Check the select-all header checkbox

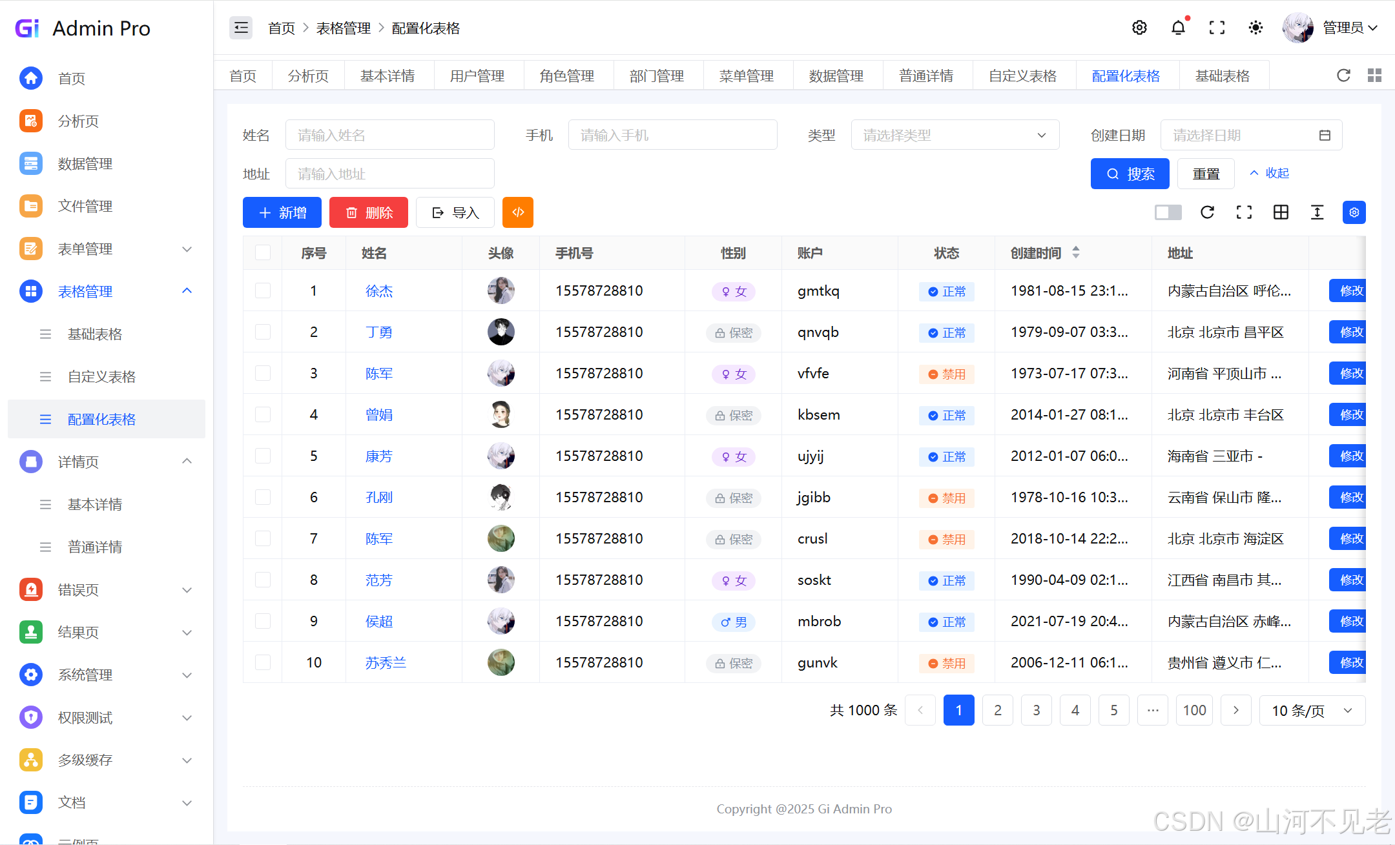point(263,252)
